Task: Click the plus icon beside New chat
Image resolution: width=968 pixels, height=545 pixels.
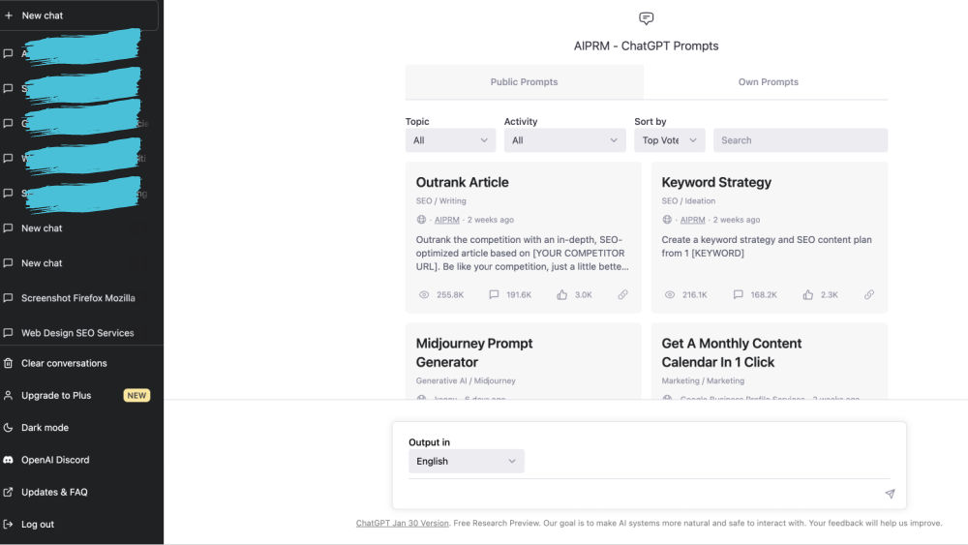Action: (9, 15)
